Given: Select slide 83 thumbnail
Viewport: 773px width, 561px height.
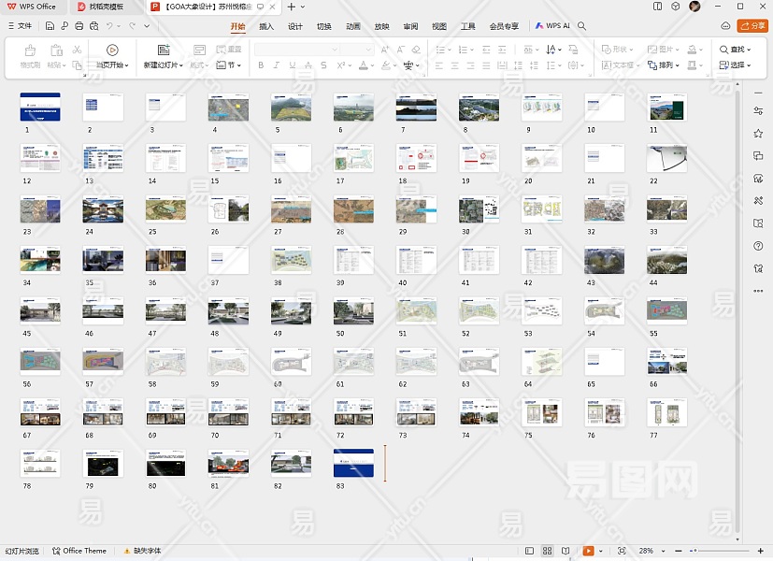Looking at the screenshot, I should coord(353,463).
